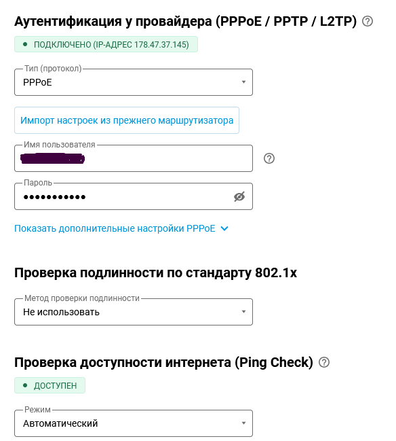Click arrow of Тип (протокол) dropdown

coord(243,82)
